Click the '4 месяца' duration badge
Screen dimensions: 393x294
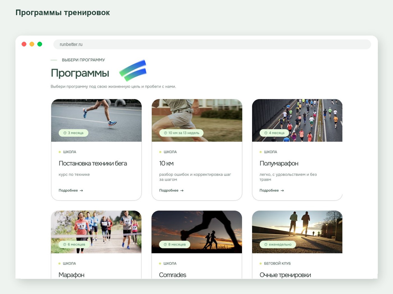click(275, 133)
